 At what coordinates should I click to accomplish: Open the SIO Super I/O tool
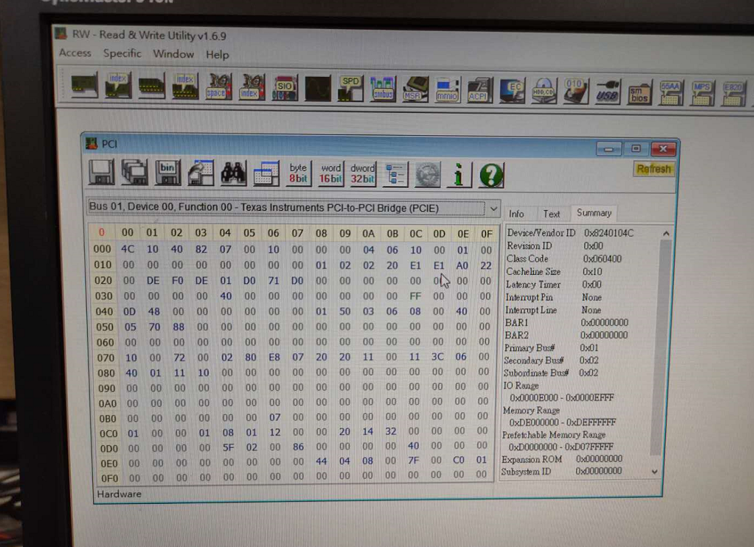285,88
